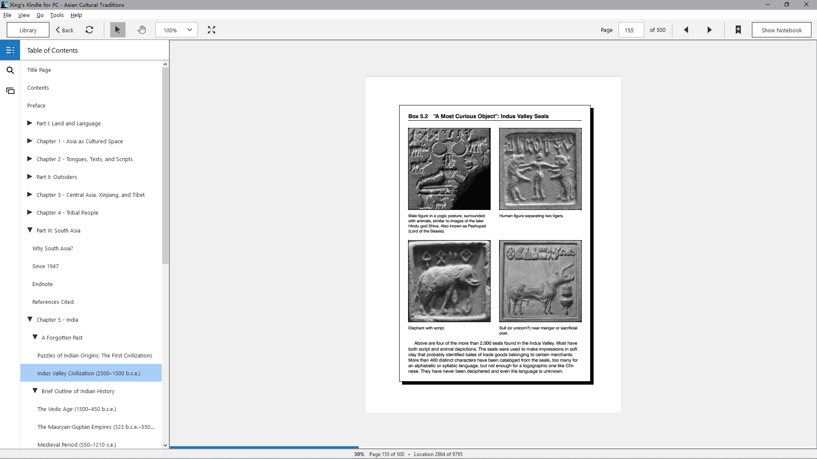Screen dimensions: 817x459
Task: Open the flashcards sidebar icon
Action: point(10,91)
